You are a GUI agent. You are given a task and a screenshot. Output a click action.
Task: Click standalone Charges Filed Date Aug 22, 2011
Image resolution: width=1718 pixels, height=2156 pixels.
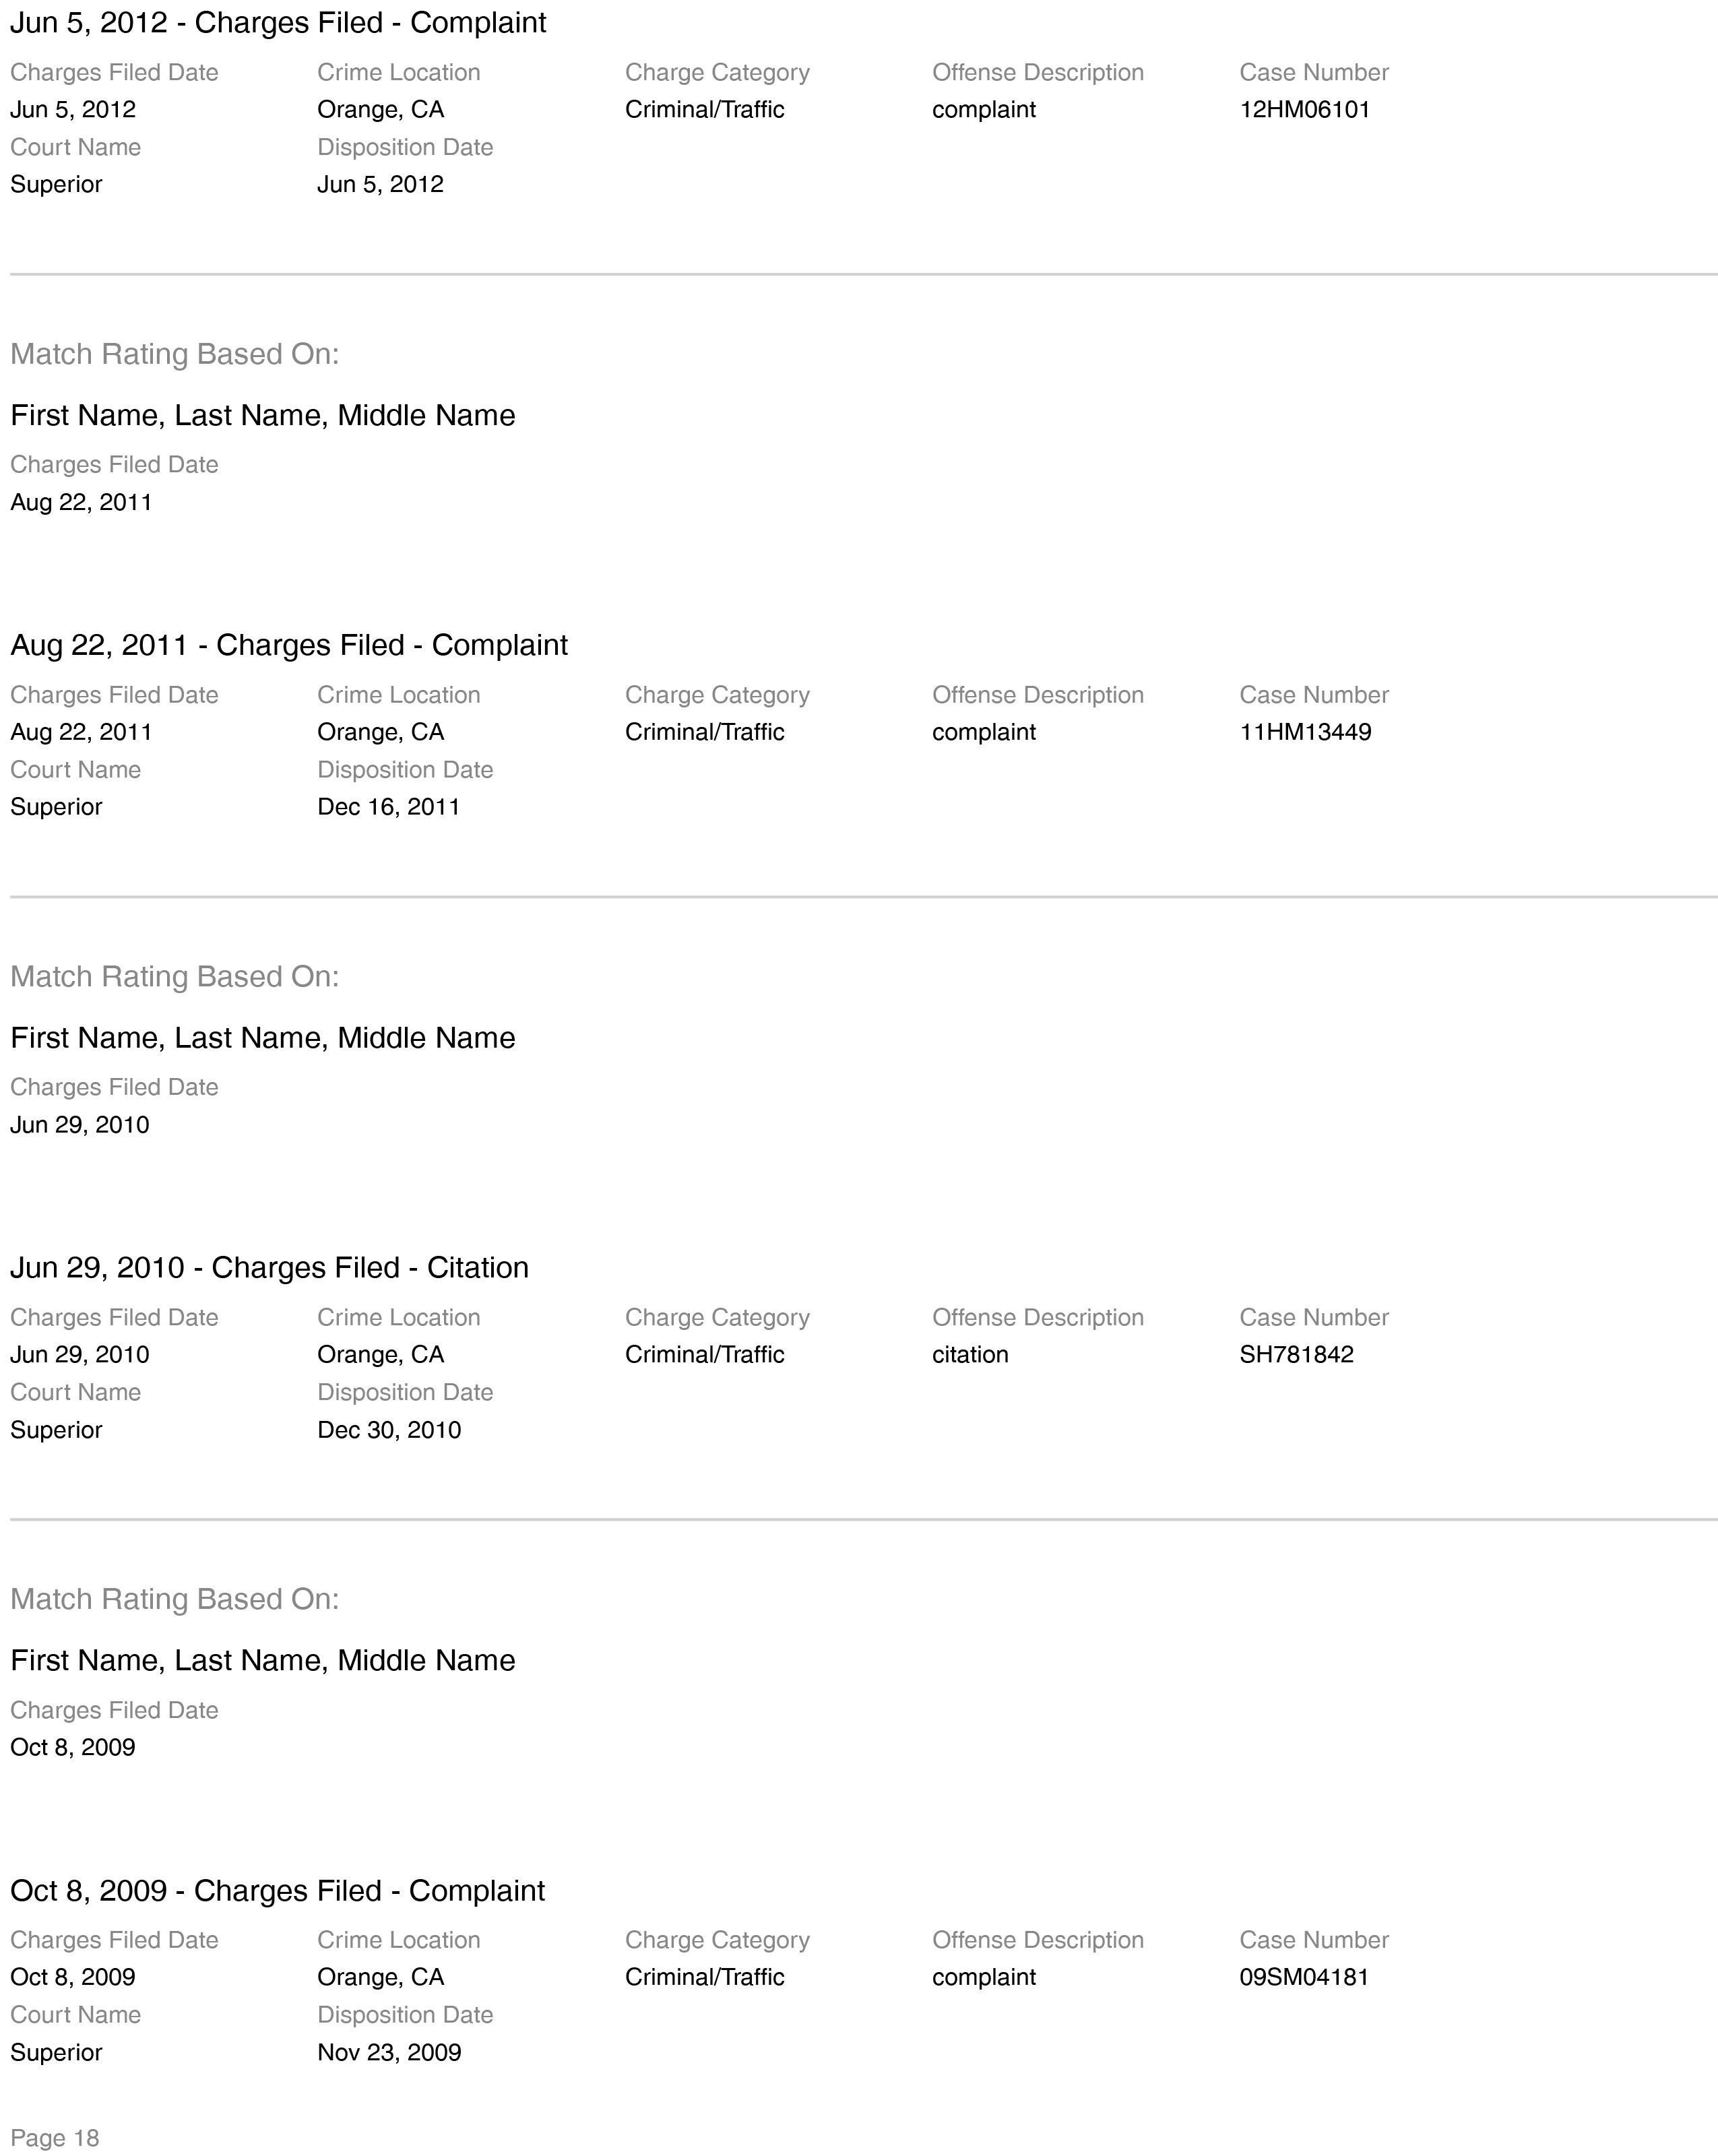81,502
